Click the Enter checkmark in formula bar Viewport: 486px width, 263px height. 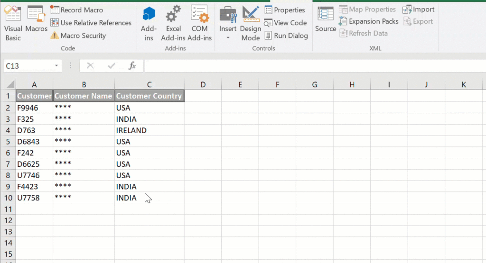pyautogui.click(x=111, y=65)
